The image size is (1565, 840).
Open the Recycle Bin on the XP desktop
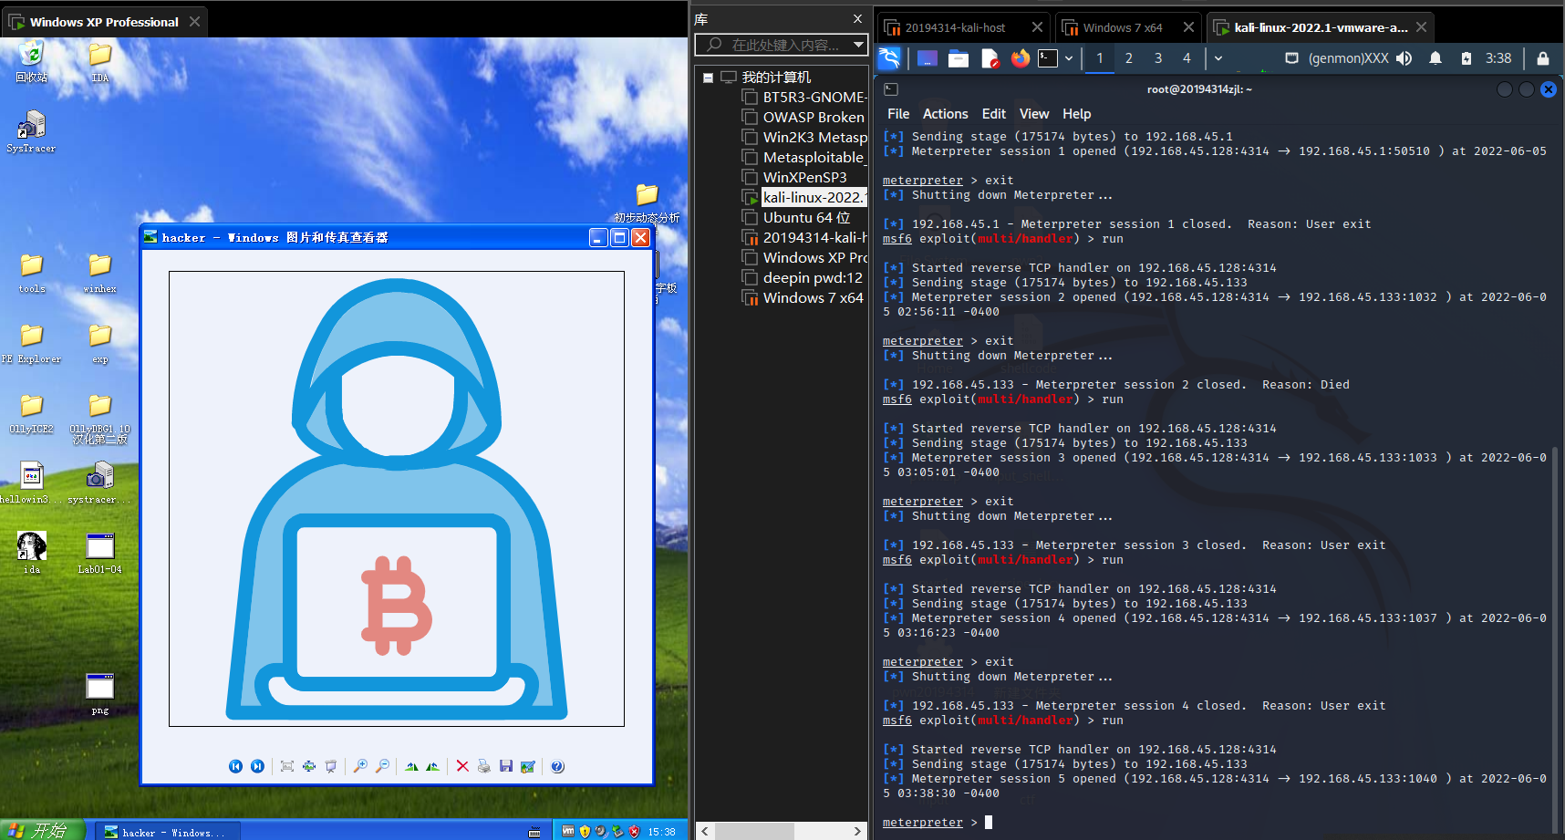coord(31,61)
